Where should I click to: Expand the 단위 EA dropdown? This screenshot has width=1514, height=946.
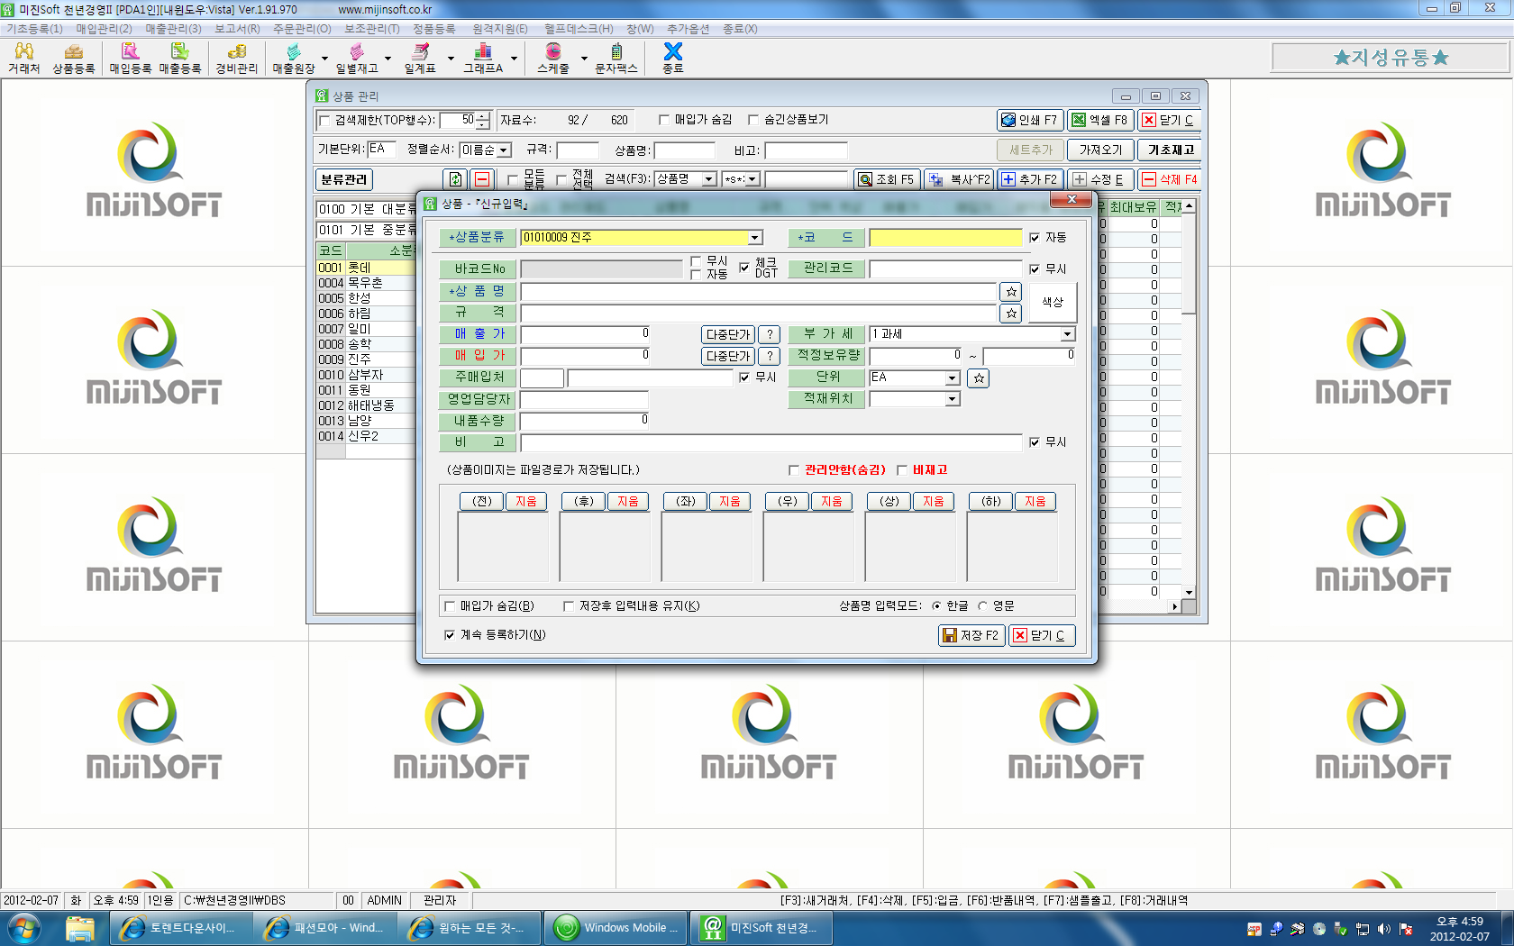coord(953,378)
